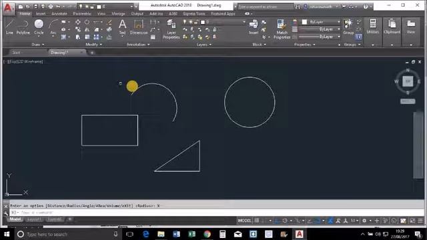Click the Array tool icon
Viewport: 427px width, 240px height.
tap(96, 37)
